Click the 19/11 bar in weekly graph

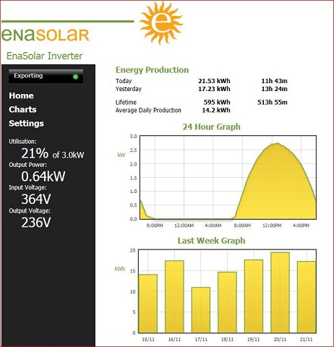pyautogui.click(x=254, y=296)
